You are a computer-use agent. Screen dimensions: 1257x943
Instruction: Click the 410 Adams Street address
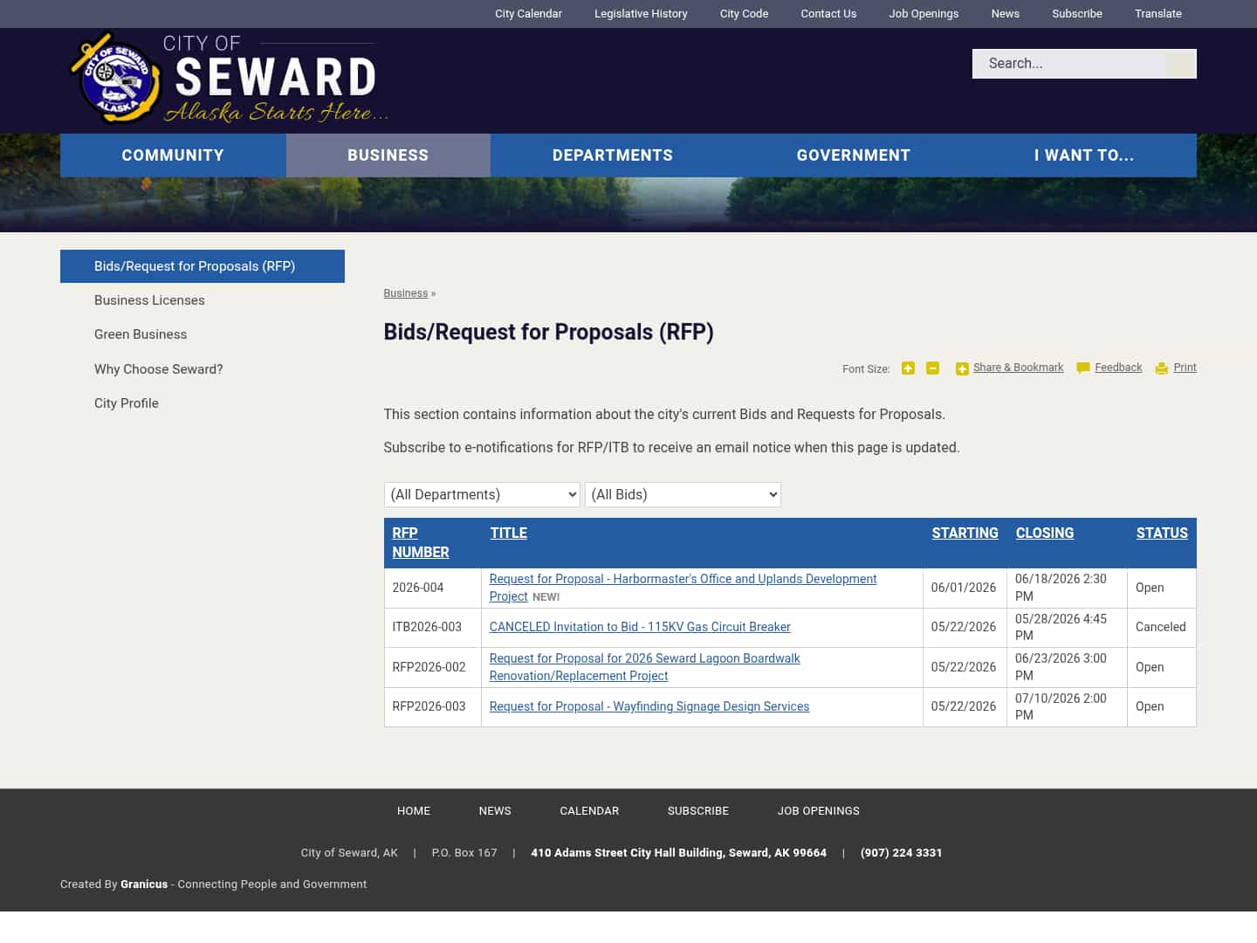(678, 853)
